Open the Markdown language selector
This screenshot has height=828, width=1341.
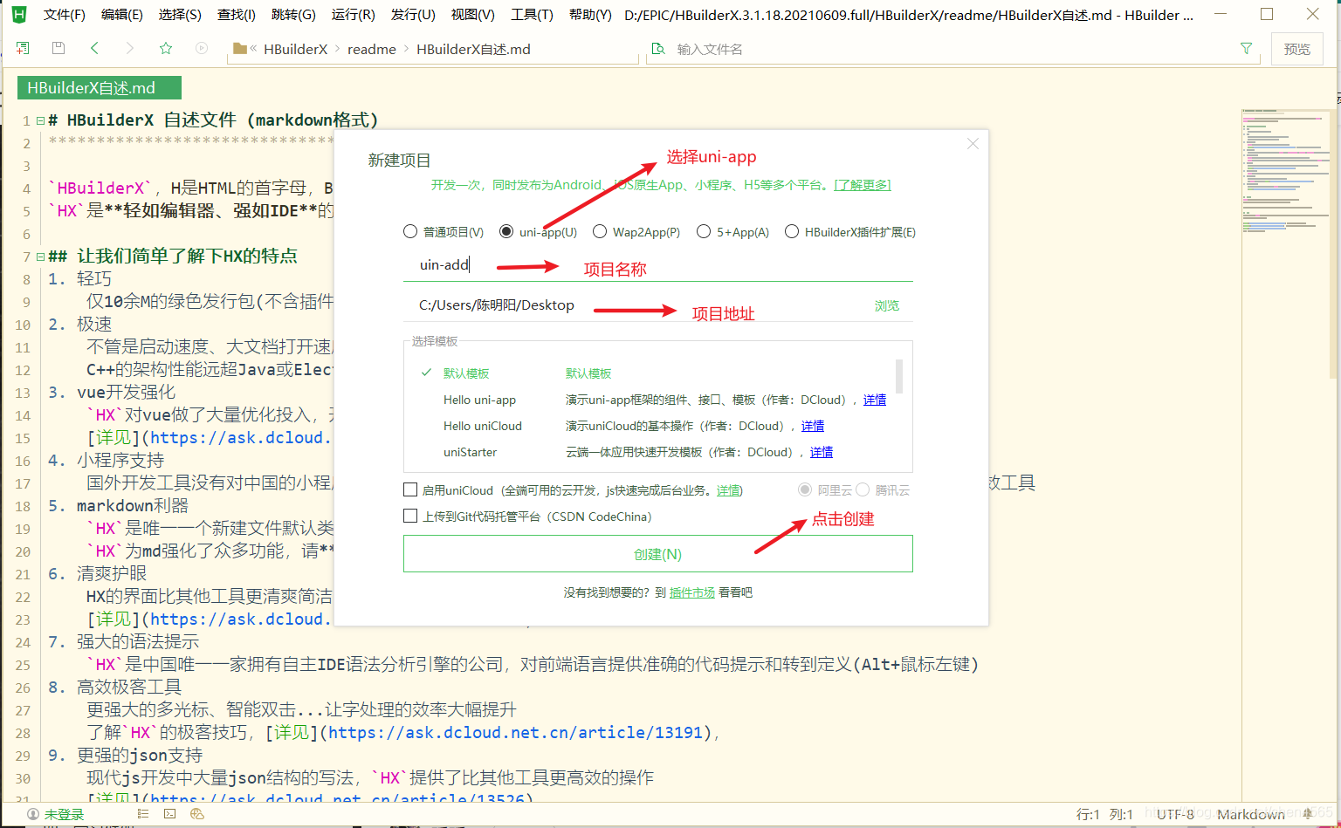(1251, 814)
